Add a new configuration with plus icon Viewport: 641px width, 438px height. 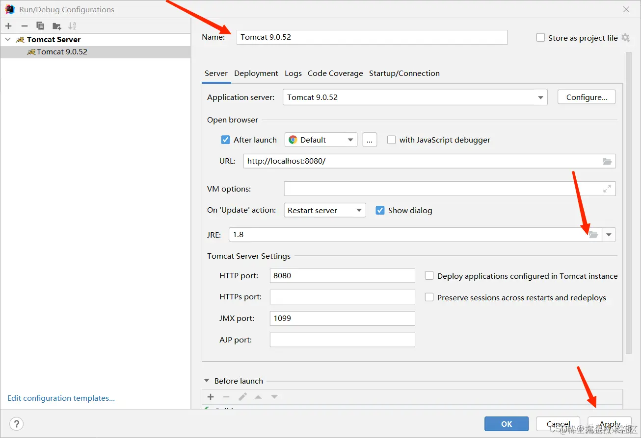click(8, 26)
